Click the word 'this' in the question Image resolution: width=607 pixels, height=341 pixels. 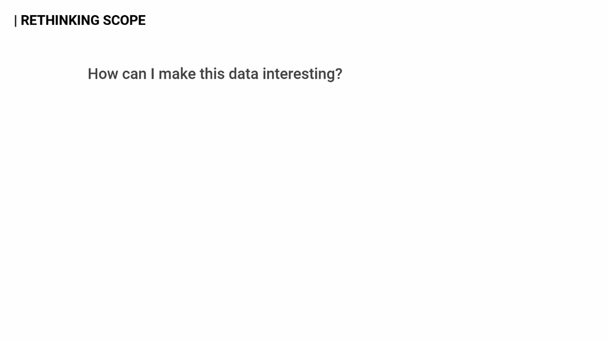click(212, 74)
